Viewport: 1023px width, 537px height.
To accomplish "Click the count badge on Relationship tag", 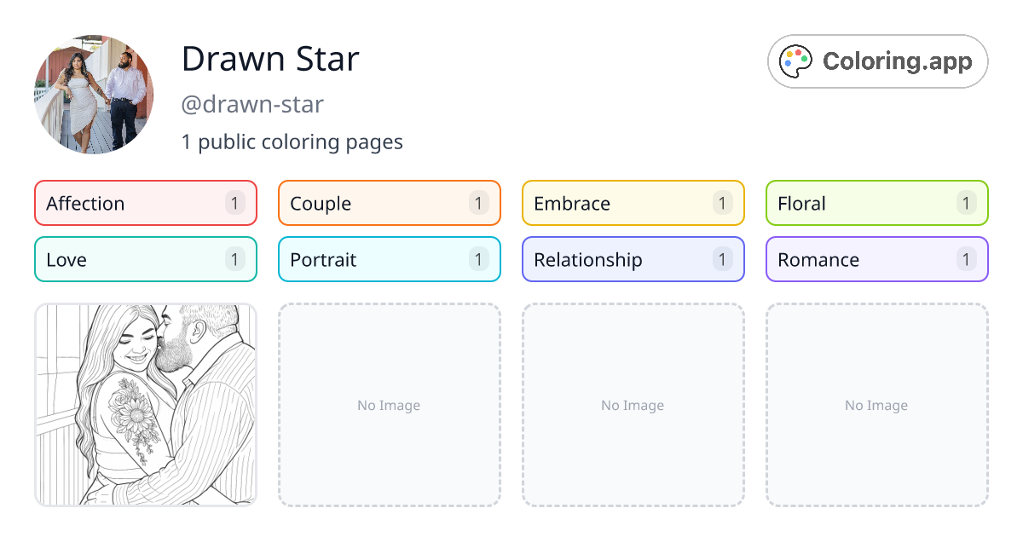I will point(723,259).
